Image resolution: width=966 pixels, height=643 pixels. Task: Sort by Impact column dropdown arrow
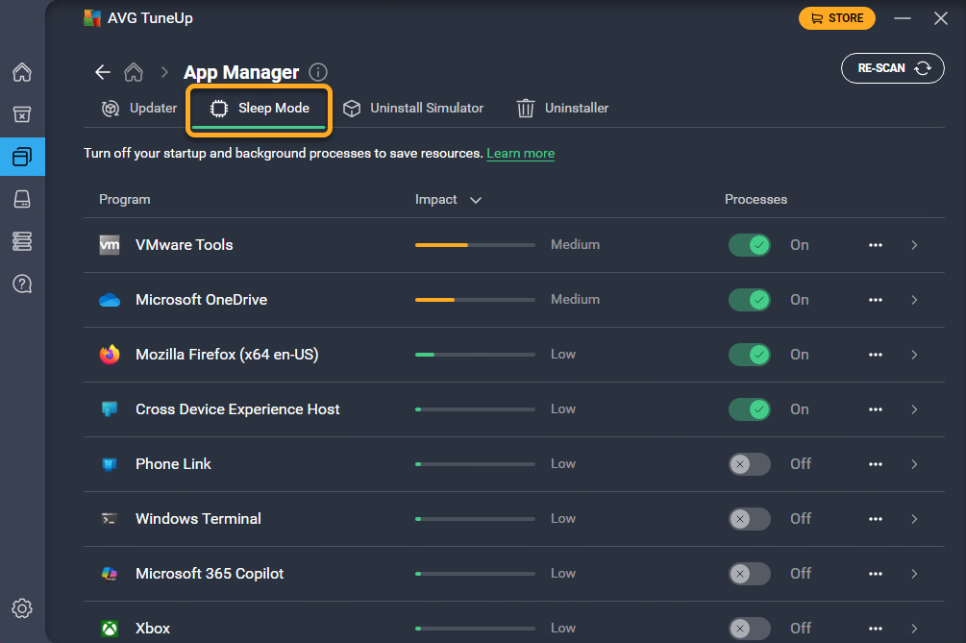[x=475, y=200]
